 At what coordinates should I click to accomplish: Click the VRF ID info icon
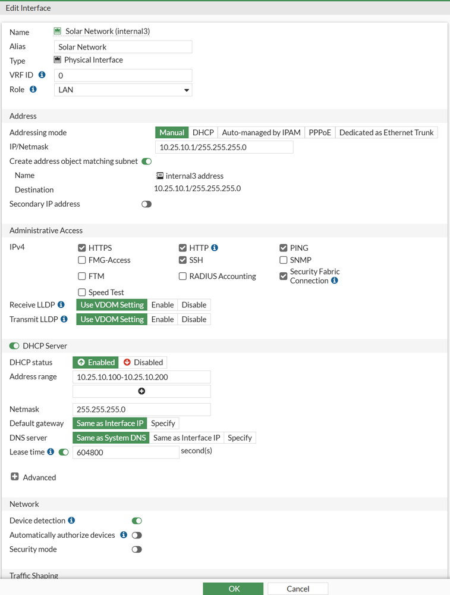pos(42,75)
